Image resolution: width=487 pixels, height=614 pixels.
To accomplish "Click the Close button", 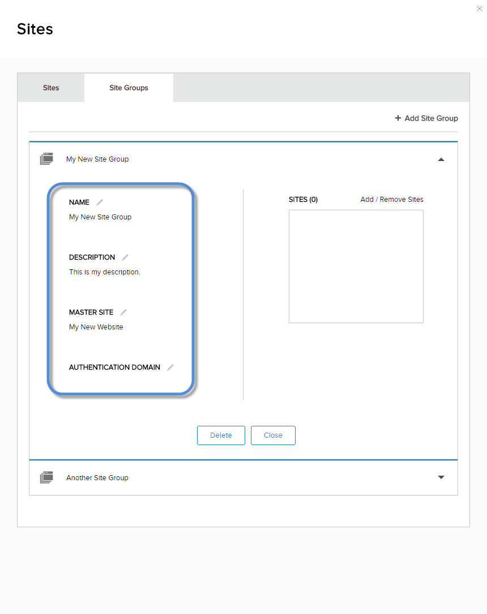I will pyautogui.click(x=273, y=435).
